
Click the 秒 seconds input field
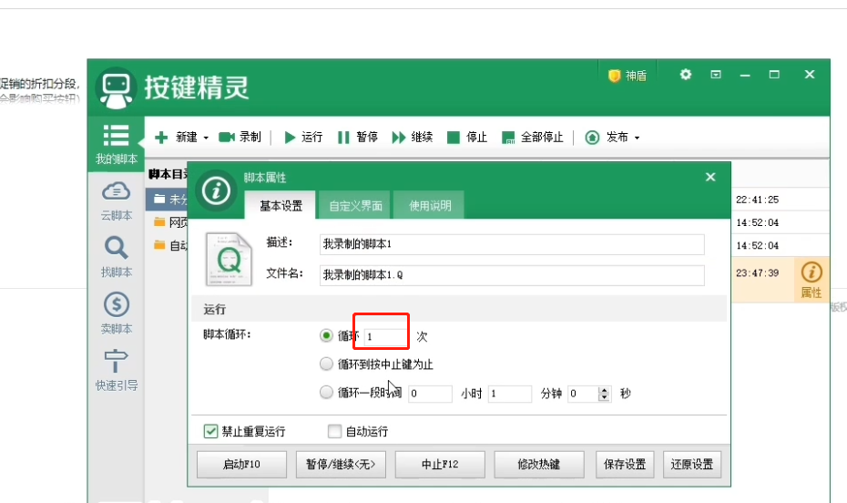click(583, 394)
